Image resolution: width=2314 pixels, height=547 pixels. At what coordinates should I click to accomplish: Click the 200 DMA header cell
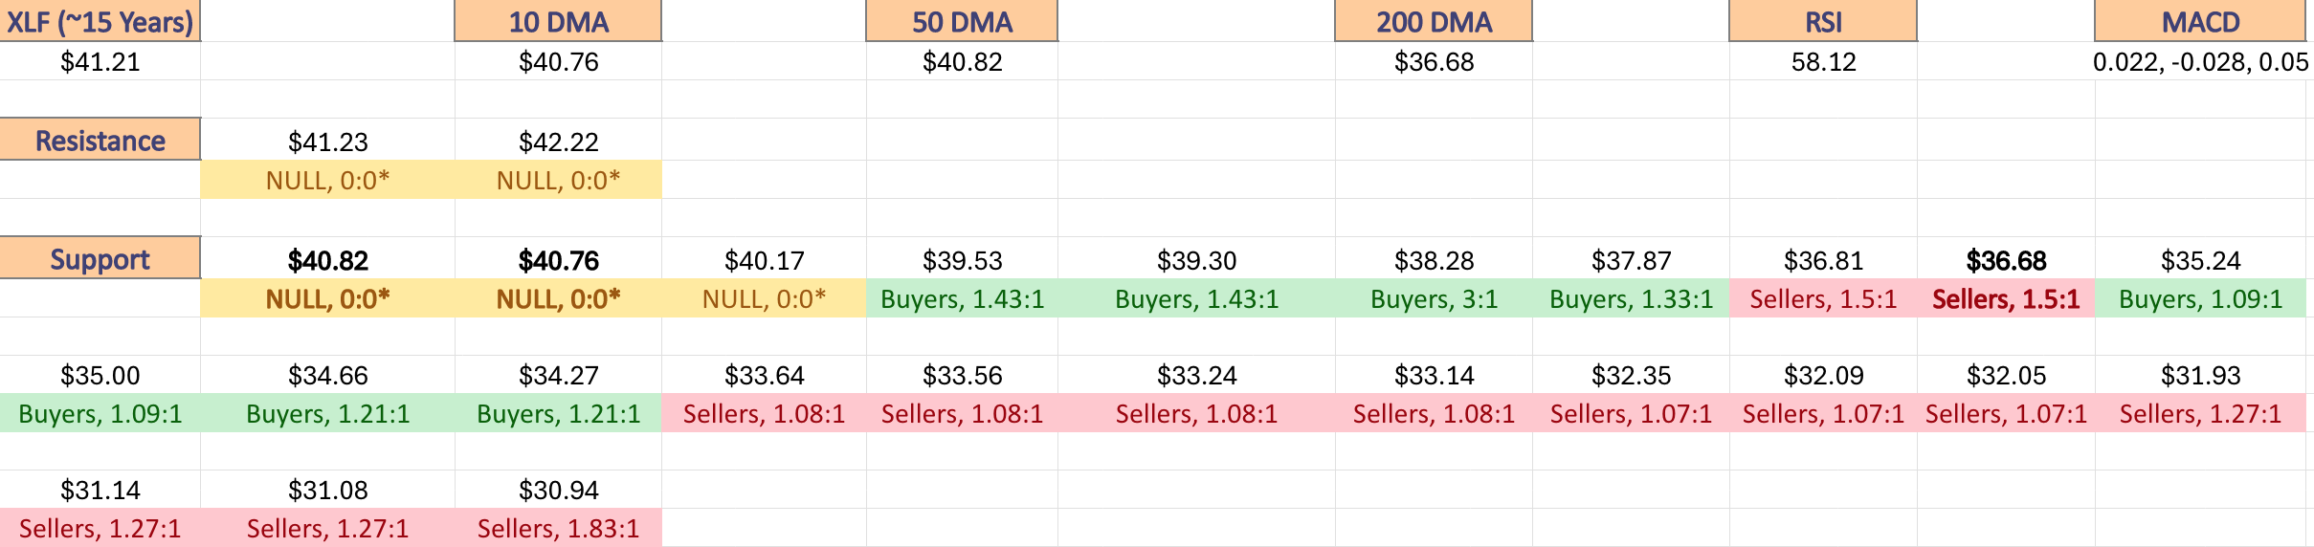[1434, 21]
